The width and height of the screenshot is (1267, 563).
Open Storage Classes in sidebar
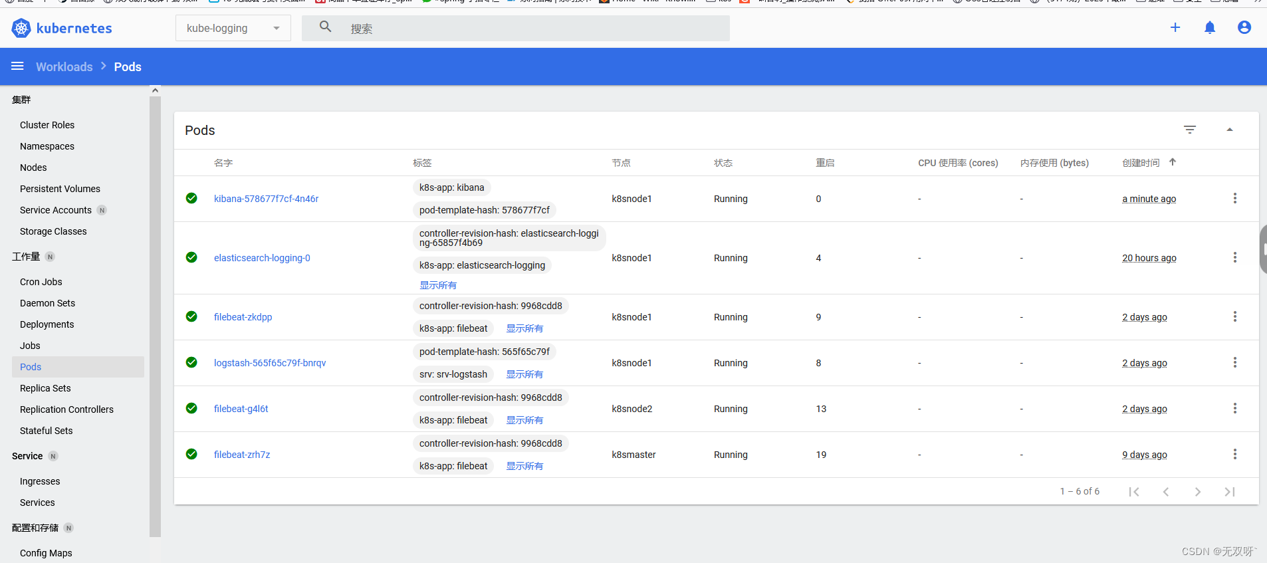(x=53, y=231)
